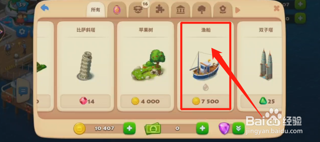Screen dimensions: 320x142
Task: Switch to the 所有 tab
Action: point(96,10)
